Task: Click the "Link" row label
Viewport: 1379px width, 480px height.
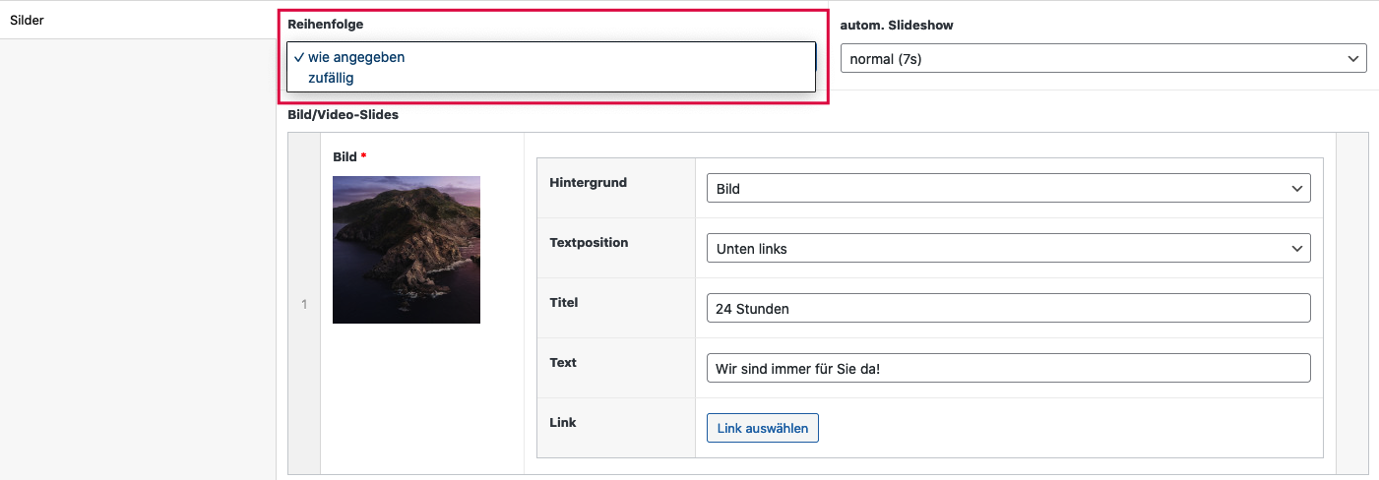Action: pyautogui.click(x=563, y=422)
